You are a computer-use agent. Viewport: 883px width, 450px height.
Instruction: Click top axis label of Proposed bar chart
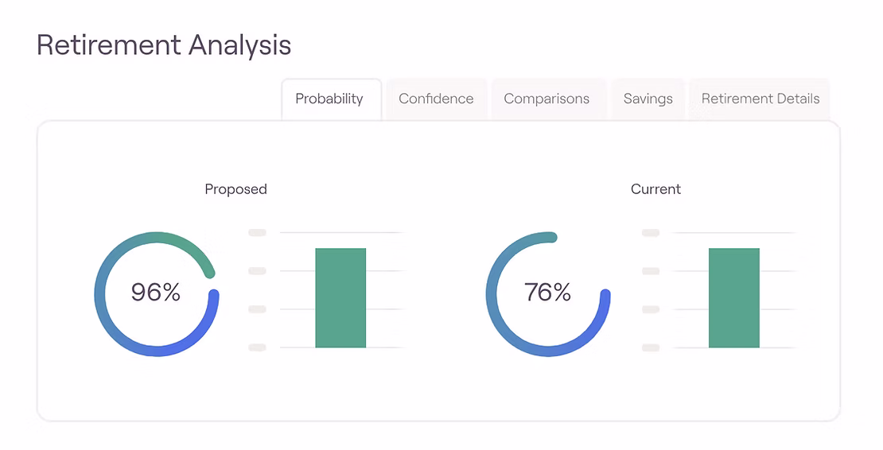pos(257,233)
